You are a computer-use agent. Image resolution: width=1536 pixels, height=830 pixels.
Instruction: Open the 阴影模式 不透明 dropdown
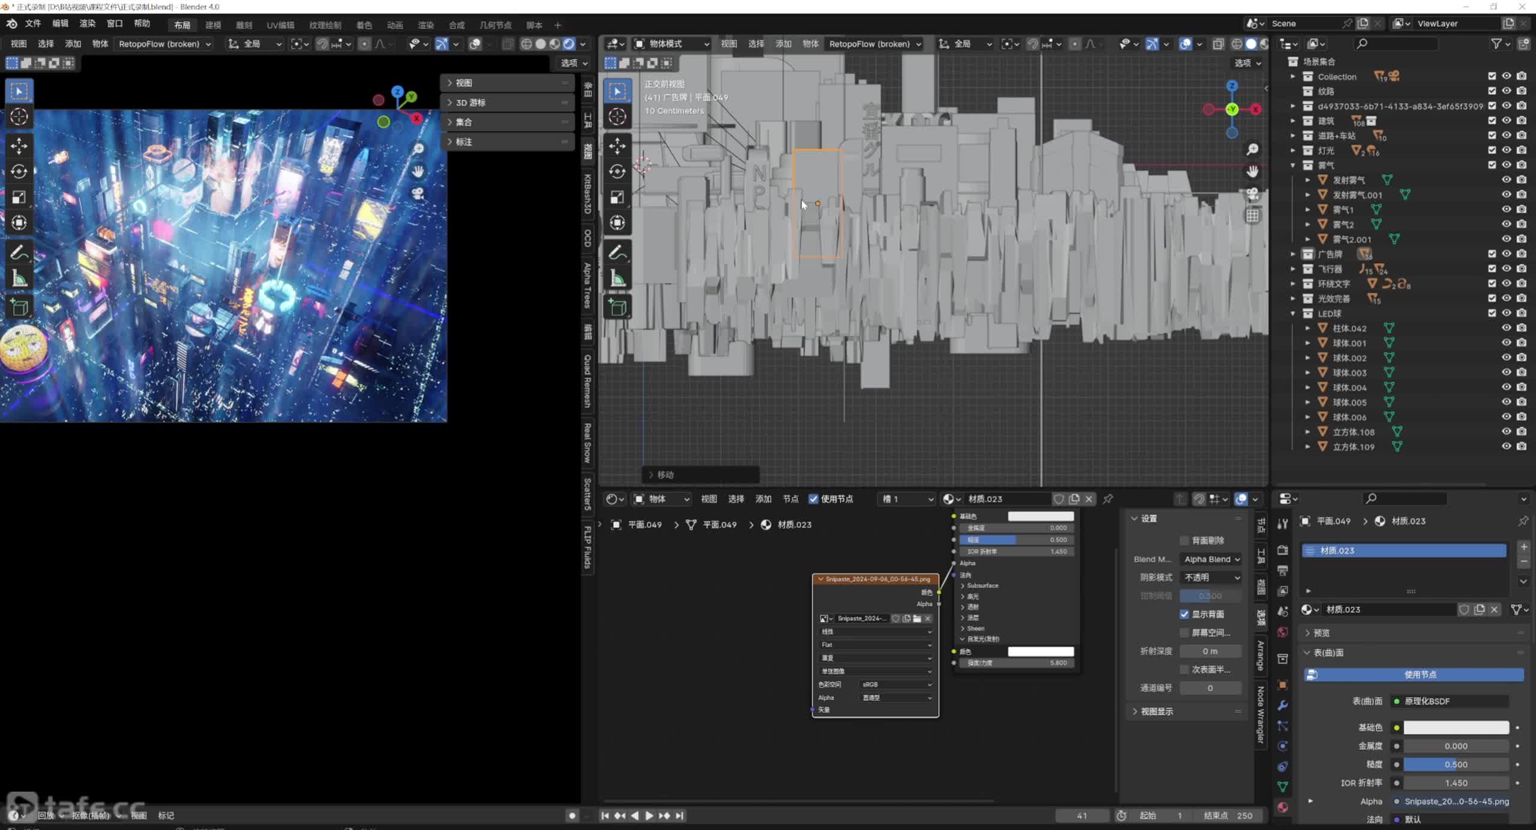[x=1211, y=578]
